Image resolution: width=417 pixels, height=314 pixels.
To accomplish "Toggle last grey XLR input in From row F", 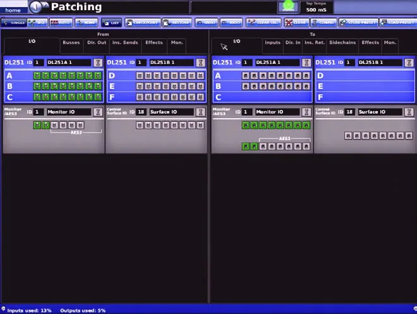I will 200,97.
